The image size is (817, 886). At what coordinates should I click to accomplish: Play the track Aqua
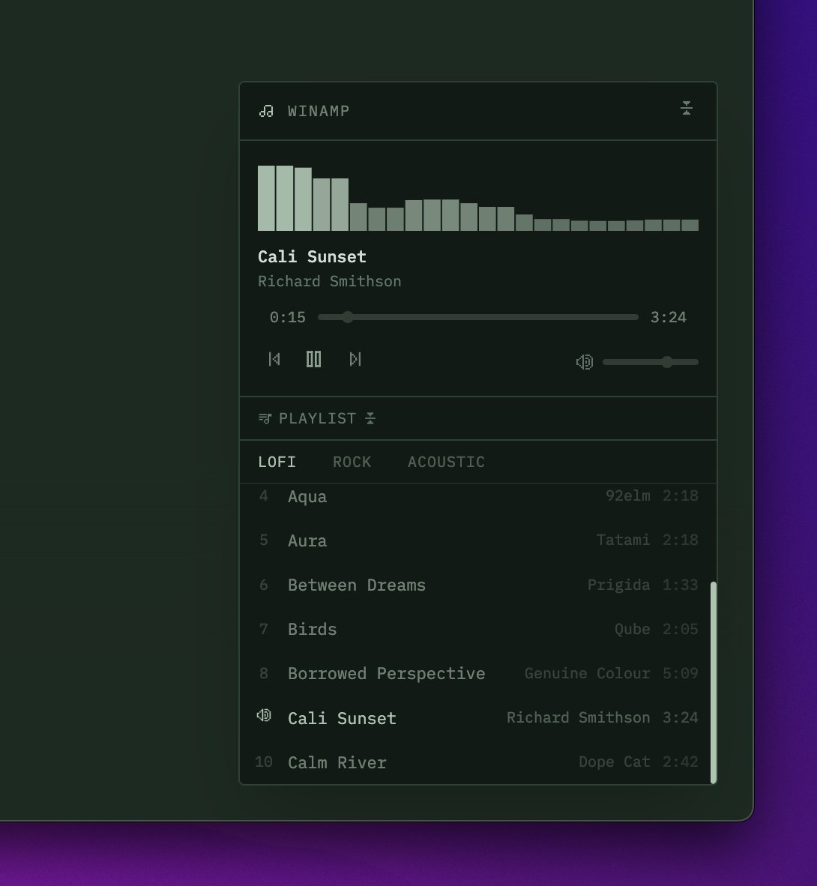478,496
